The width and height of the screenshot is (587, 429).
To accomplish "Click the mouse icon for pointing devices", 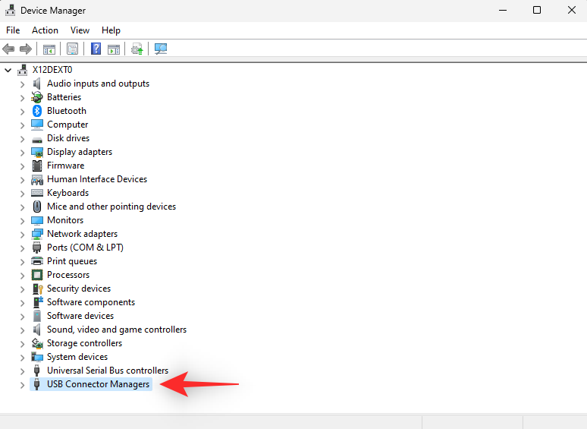I will click(x=36, y=207).
